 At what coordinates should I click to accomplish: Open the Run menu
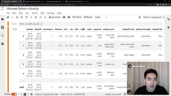(27, 13)
